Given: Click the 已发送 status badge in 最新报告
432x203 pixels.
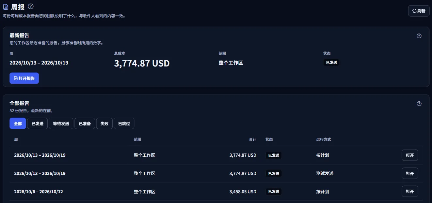Looking at the screenshot, I should point(331,63).
